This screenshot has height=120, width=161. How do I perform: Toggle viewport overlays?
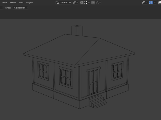(x=160, y=3)
